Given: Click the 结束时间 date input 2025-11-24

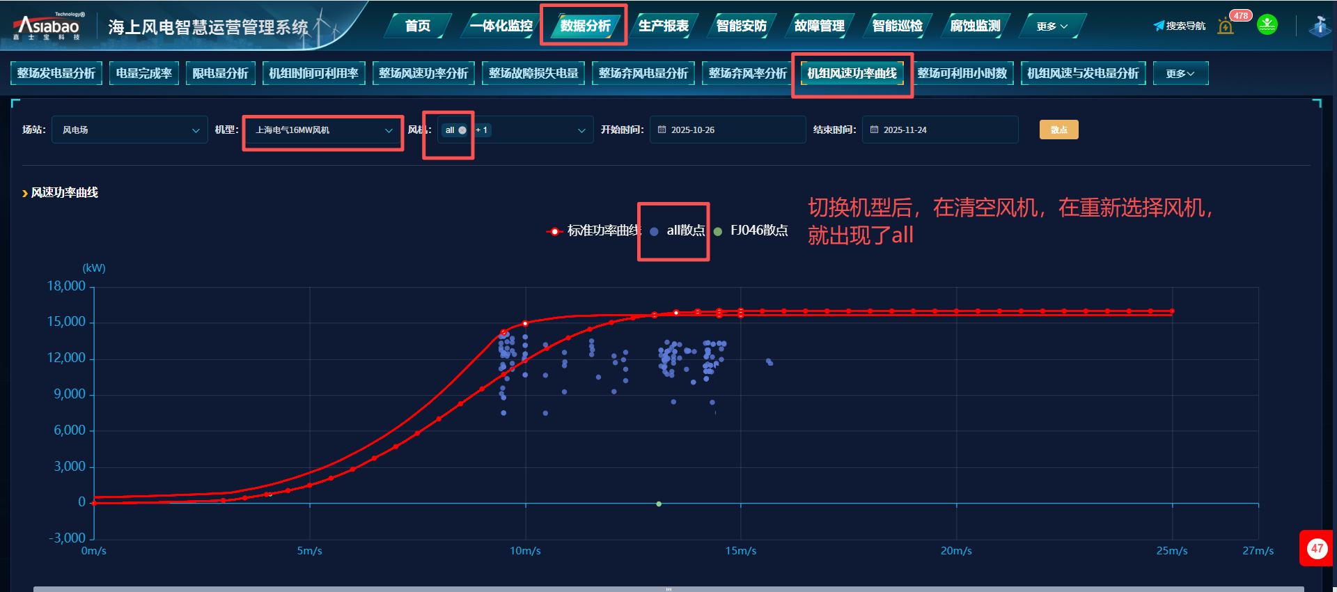Looking at the screenshot, I should point(940,130).
